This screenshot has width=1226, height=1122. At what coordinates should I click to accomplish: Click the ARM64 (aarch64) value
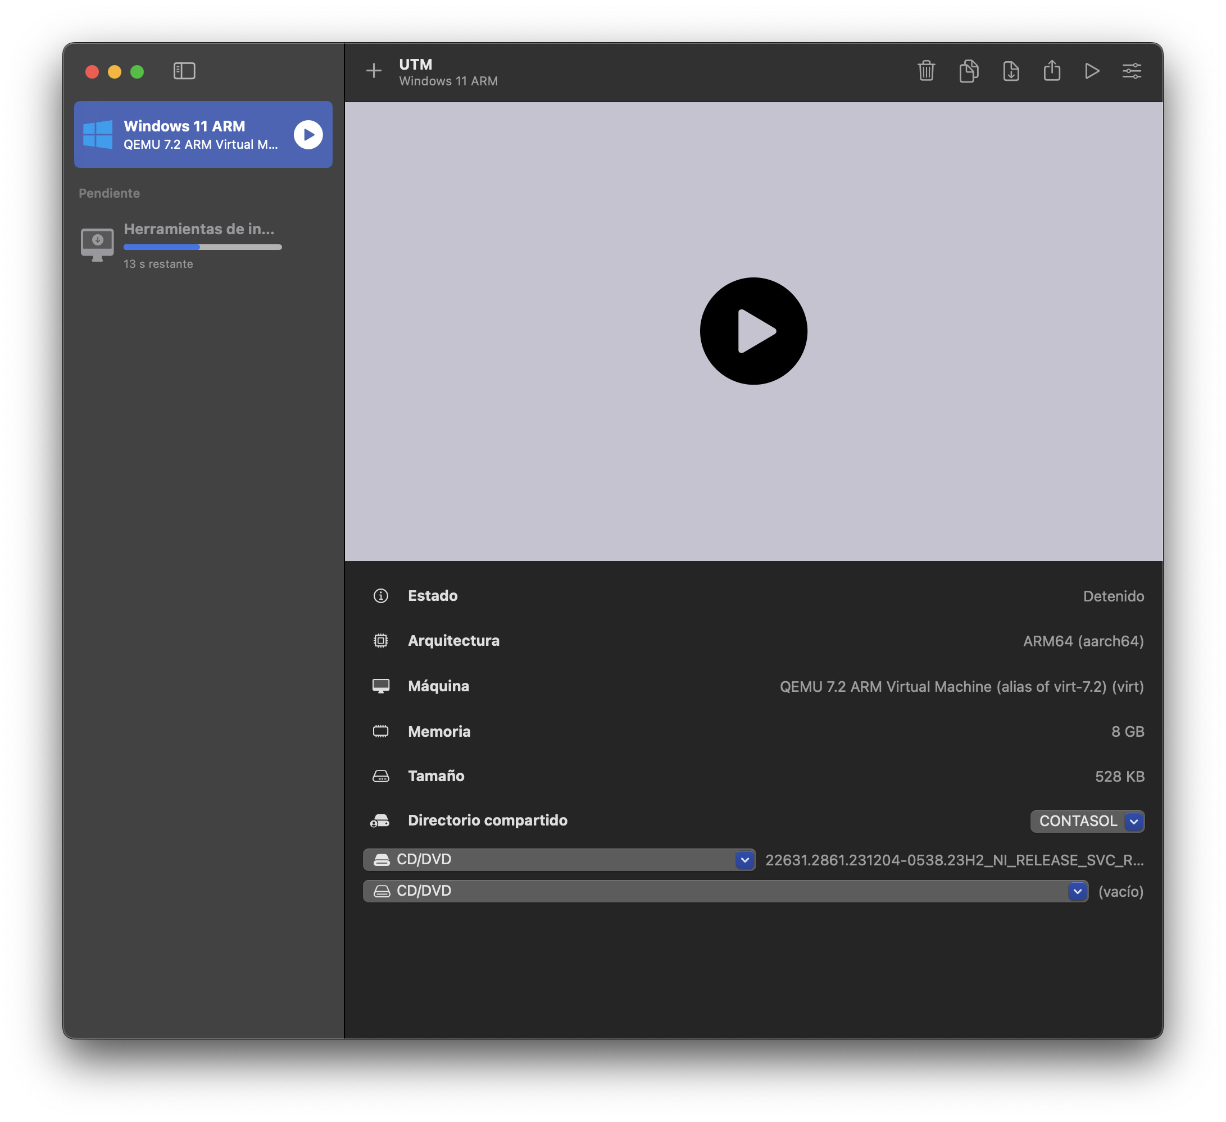1083,641
